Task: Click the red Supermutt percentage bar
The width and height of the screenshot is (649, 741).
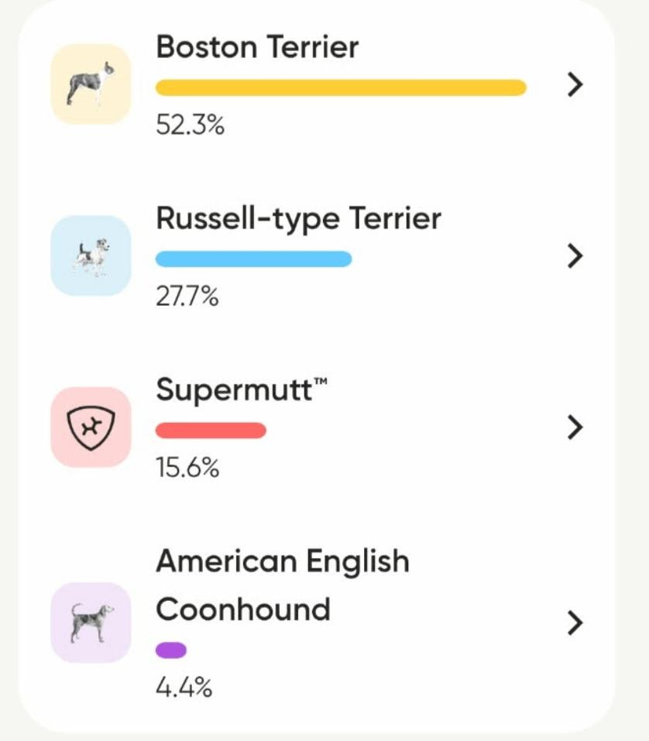Action: tap(211, 431)
